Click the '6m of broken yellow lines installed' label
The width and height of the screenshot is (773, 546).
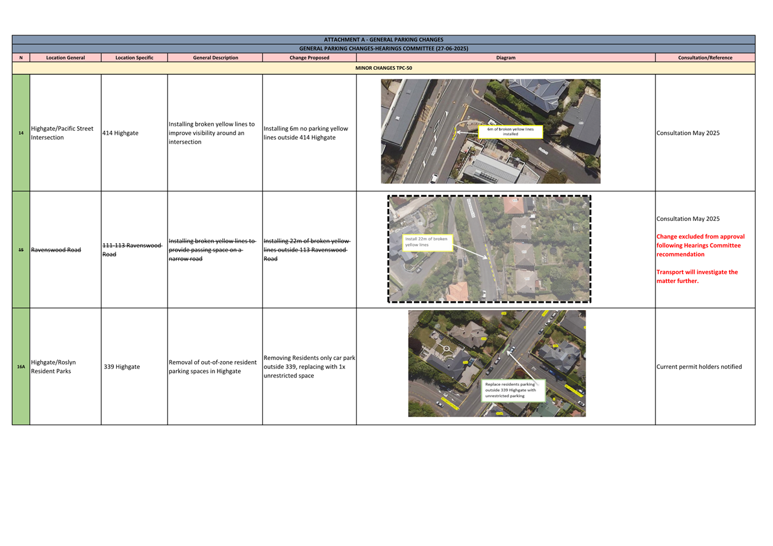(510, 131)
